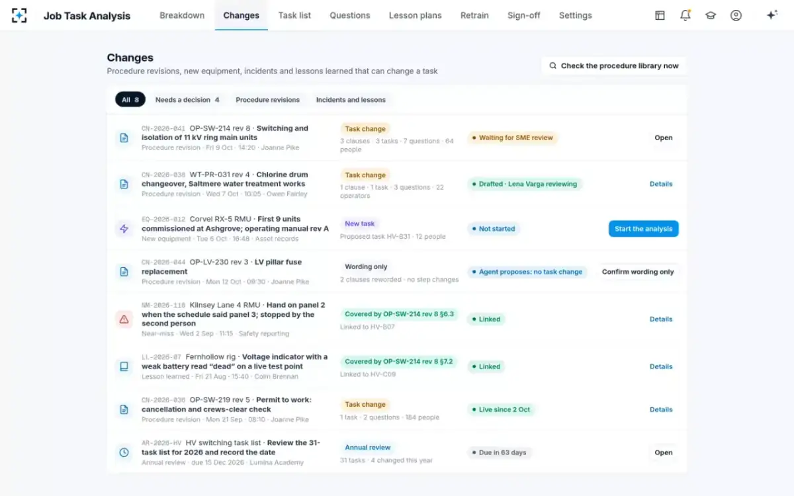Click the Job Task Analysis app logo

click(x=20, y=15)
